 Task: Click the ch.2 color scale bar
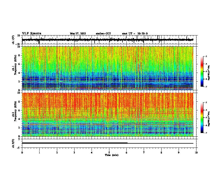[202, 118]
